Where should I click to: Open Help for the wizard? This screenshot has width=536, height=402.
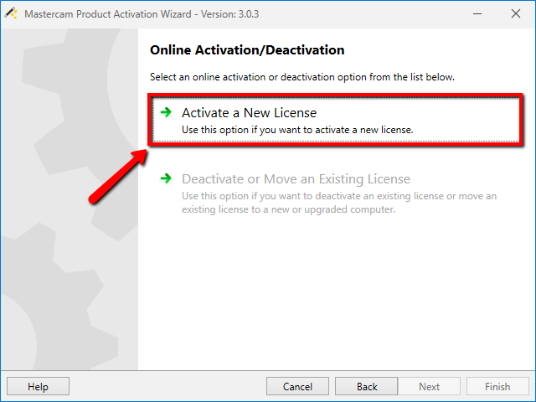[x=38, y=386]
